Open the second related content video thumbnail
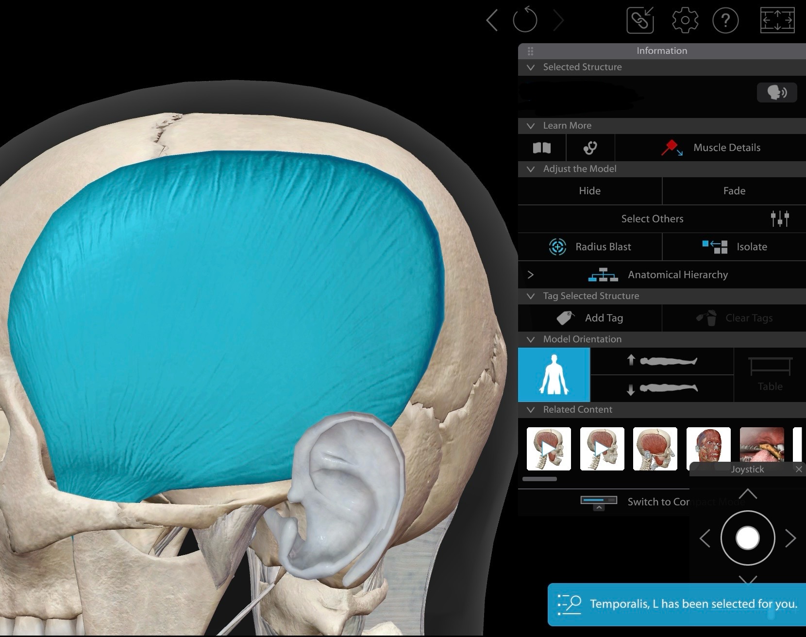Viewport: 806px width, 637px height. coord(602,449)
